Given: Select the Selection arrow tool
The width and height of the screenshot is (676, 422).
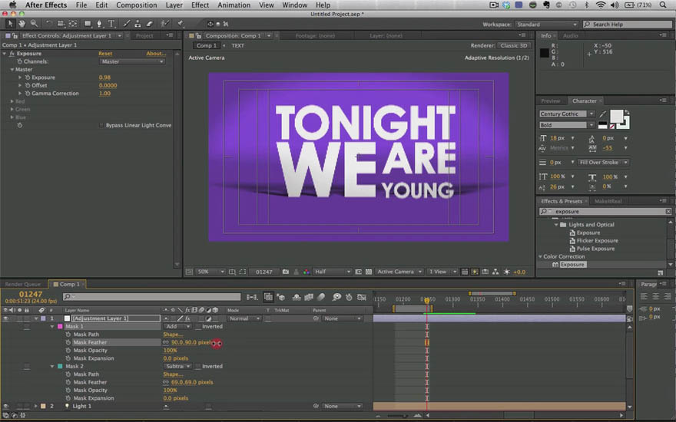Looking at the screenshot, I should point(10,24).
